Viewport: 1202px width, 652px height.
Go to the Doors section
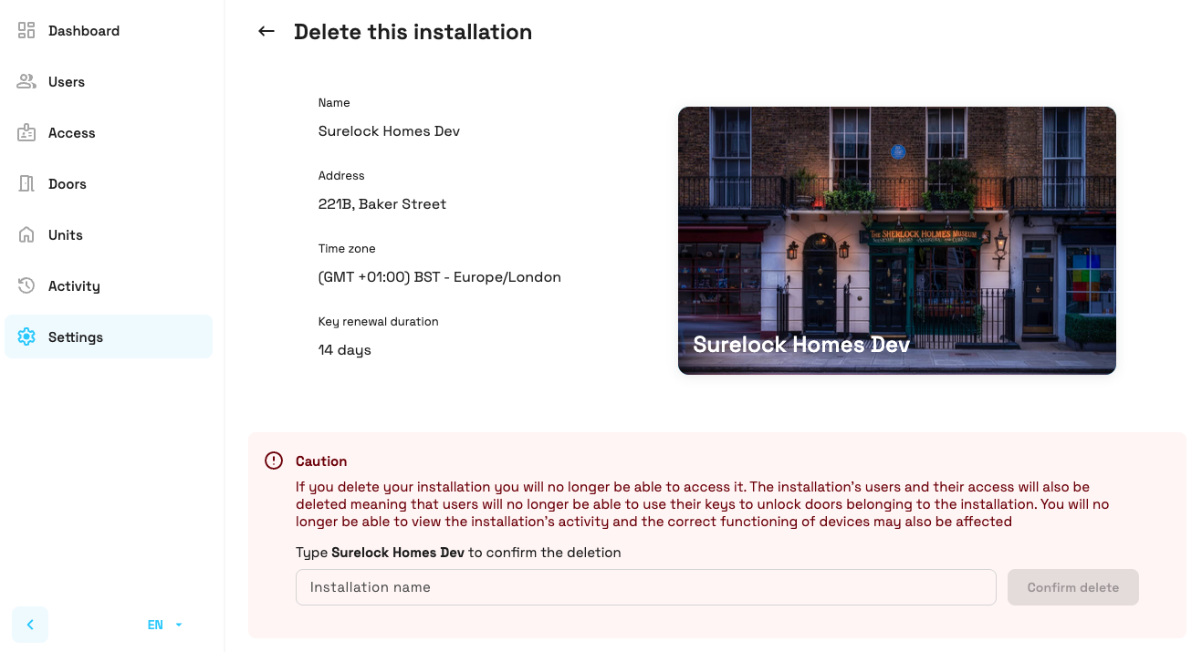coord(109,184)
